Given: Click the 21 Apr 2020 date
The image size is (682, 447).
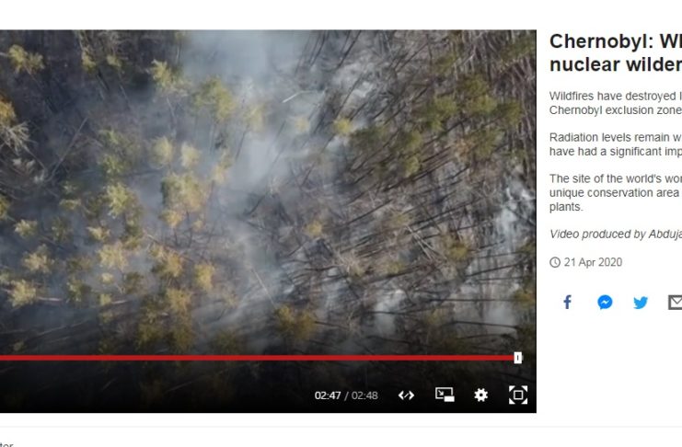Looking at the screenshot, I should coord(593,262).
